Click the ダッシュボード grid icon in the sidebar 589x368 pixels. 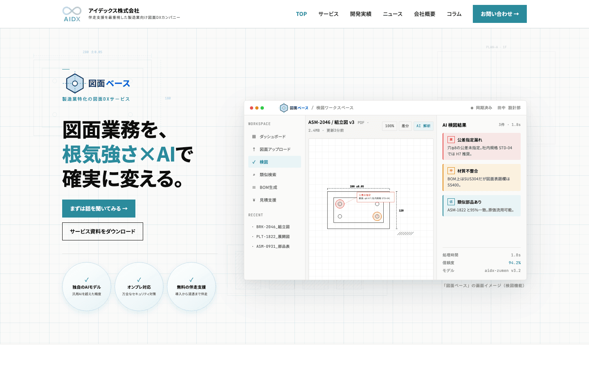pyautogui.click(x=254, y=137)
